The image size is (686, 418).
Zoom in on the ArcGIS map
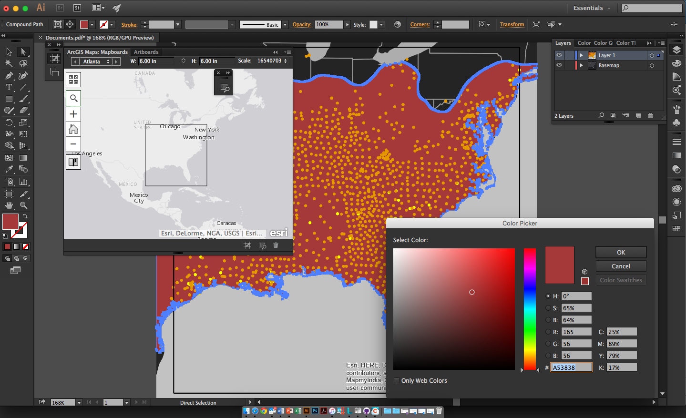pos(73,114)
